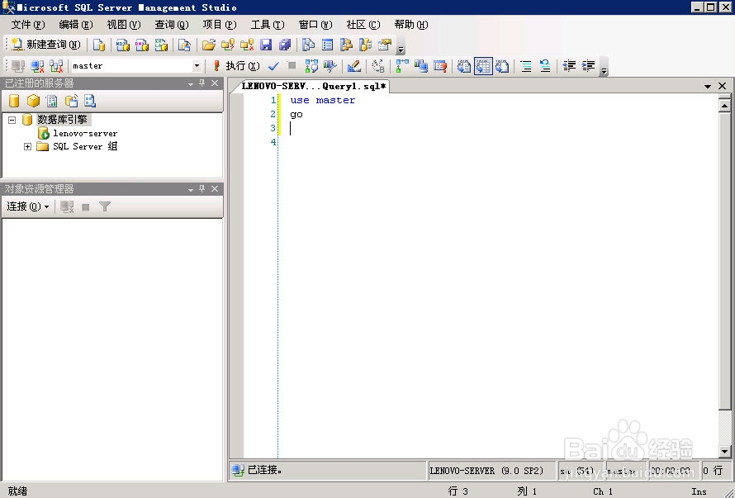Open Standard toolbar options arrow
The height and width of the screenshot is (498, 735).
401,47
